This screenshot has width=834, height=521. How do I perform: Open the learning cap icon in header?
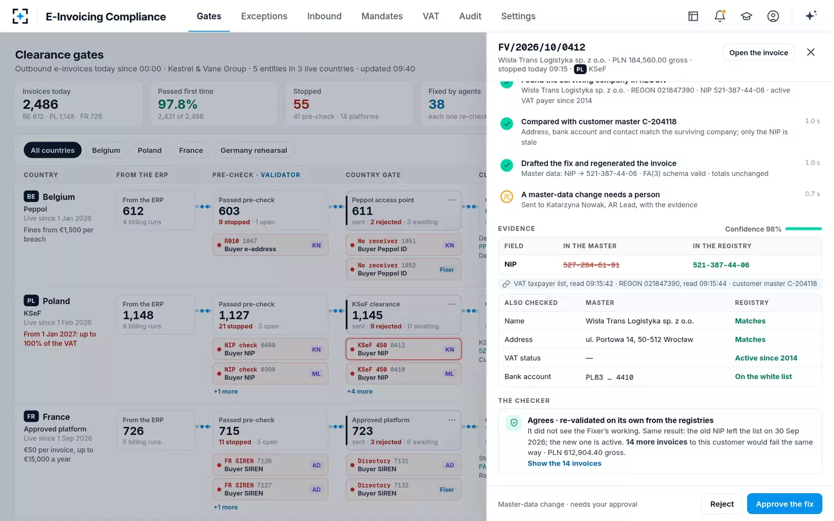point(747,16)
